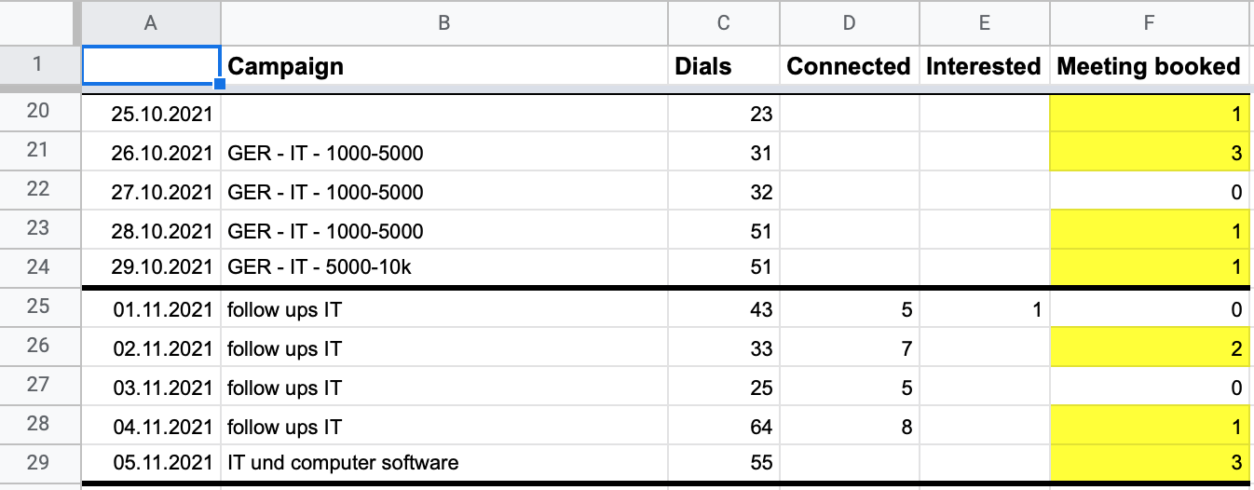Image resolution: width=1254 pixels, height=490 pixels.
Task: Click Connected value 8
Action: click(849, 427)
